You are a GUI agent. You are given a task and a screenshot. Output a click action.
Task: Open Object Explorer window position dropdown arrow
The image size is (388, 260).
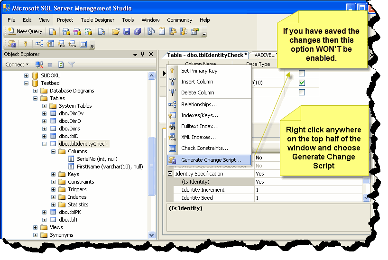pos(135,55)
